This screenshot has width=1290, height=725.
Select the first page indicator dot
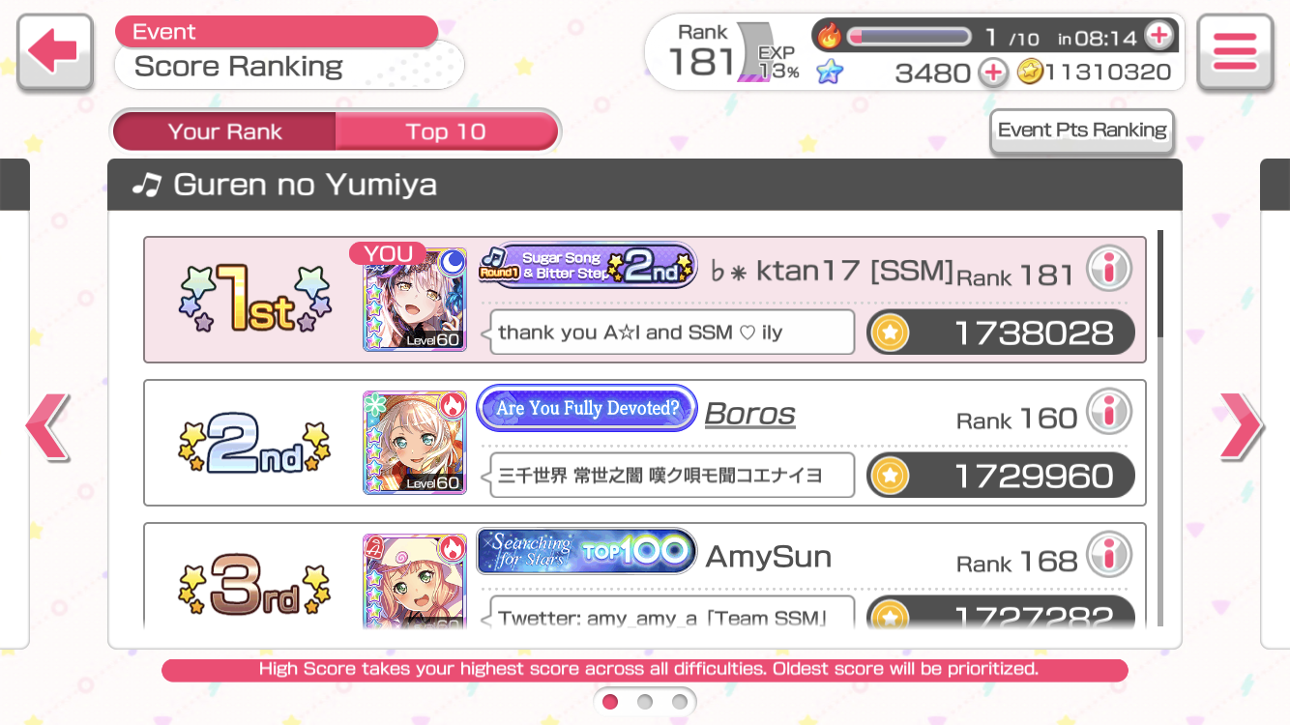click(x=610, y=702)
